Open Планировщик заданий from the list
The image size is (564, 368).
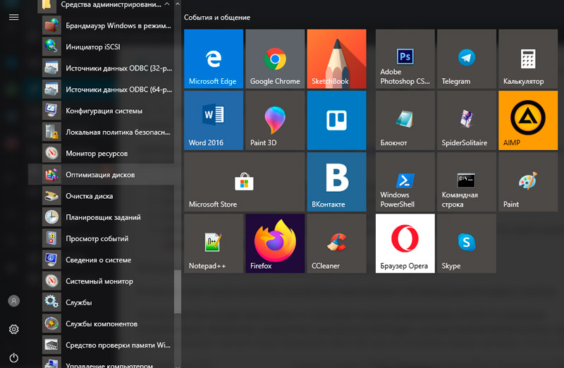103,217
